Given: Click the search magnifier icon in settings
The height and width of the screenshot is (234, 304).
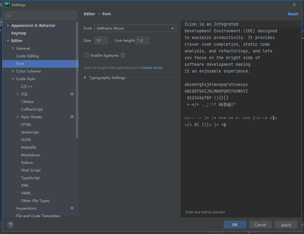Looking at the screenshot, I should pos(9,16).
